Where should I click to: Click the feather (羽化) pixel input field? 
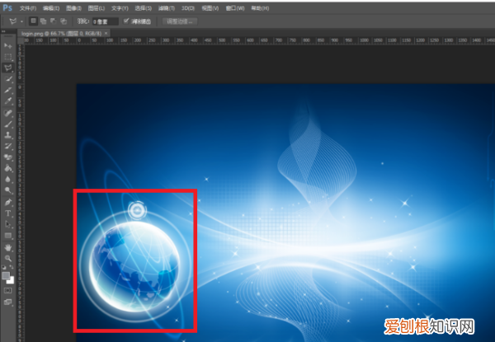(x=103, y=21)
